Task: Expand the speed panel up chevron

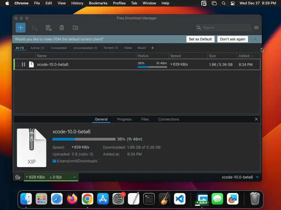Action: coord(75,177)
